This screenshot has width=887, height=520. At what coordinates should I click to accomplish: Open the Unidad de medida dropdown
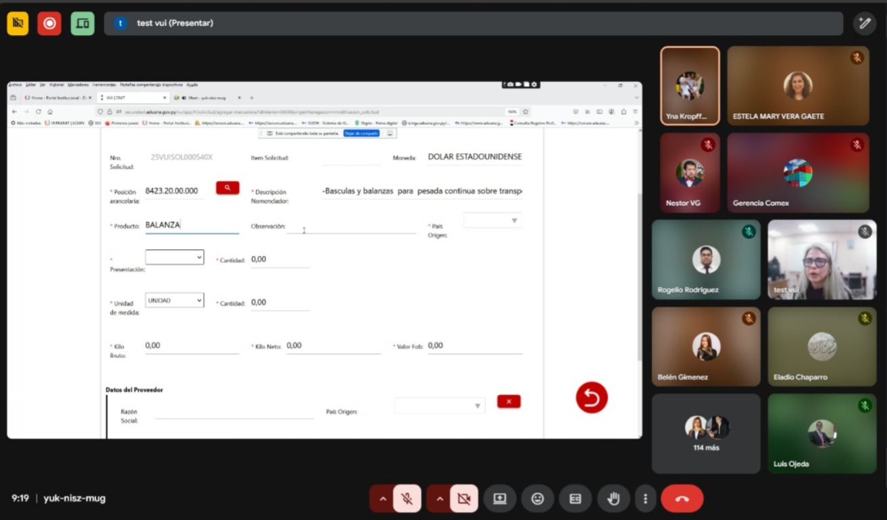[174, 301]
